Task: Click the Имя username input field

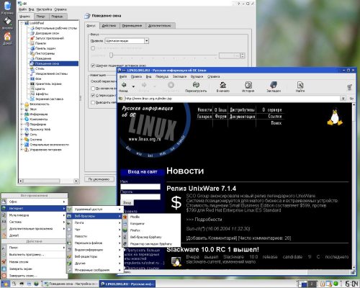Action: pos(140,186)
